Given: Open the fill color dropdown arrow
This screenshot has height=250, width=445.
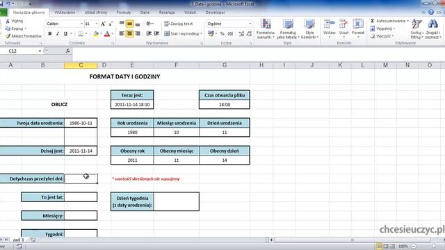Looking at the screenshot, I should pyautogui.click(x=101, y=34).
